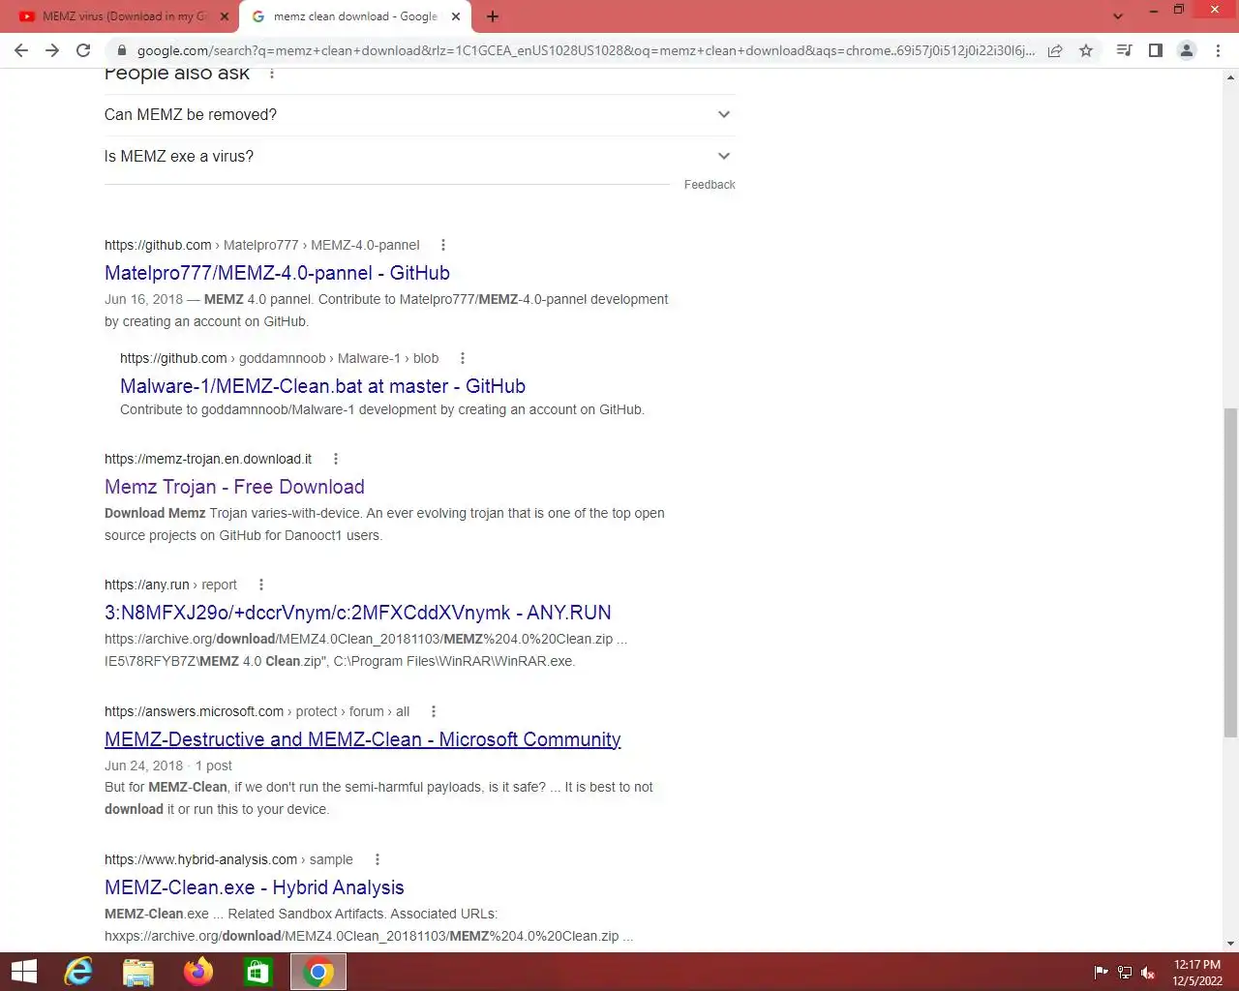The height and width of the screenshot is (991, 1239).
Task: Select the memz clean download Google tab
Action: 355,16
